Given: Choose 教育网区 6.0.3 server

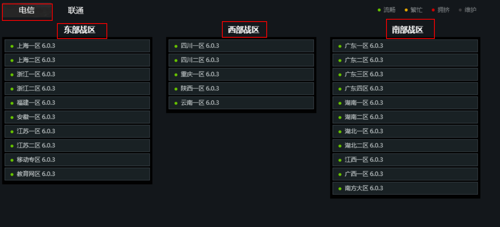Looking at the screenshot, I should (77, 174).
